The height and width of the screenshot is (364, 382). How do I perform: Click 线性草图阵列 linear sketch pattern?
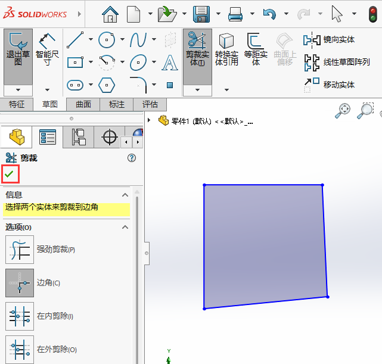tap(337, 63)
